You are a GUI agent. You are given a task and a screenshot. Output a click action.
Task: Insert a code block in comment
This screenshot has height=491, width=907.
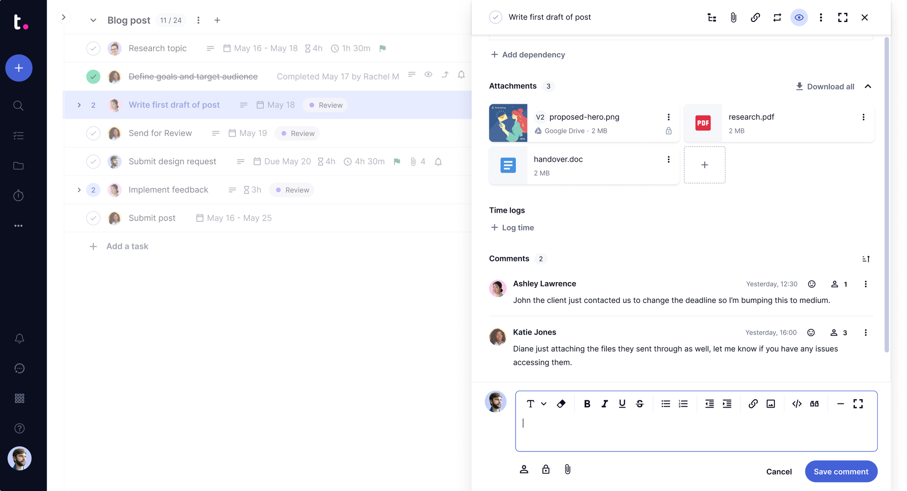797,404
